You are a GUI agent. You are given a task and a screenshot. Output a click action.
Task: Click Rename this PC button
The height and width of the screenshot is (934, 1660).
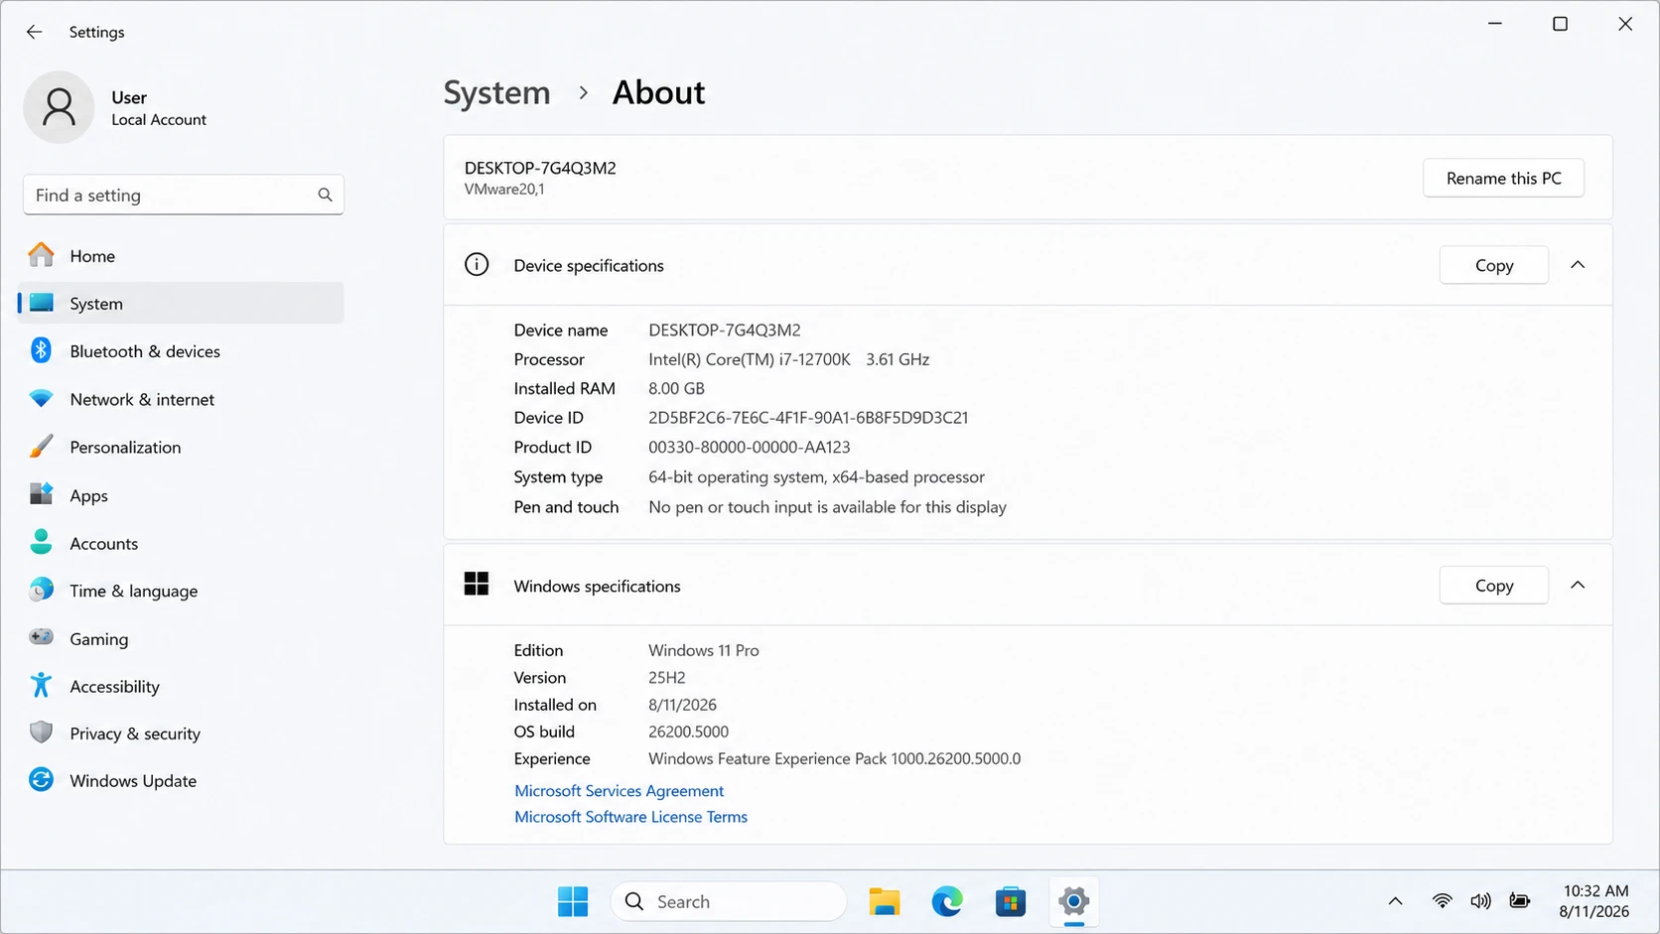coord(1503,178)
